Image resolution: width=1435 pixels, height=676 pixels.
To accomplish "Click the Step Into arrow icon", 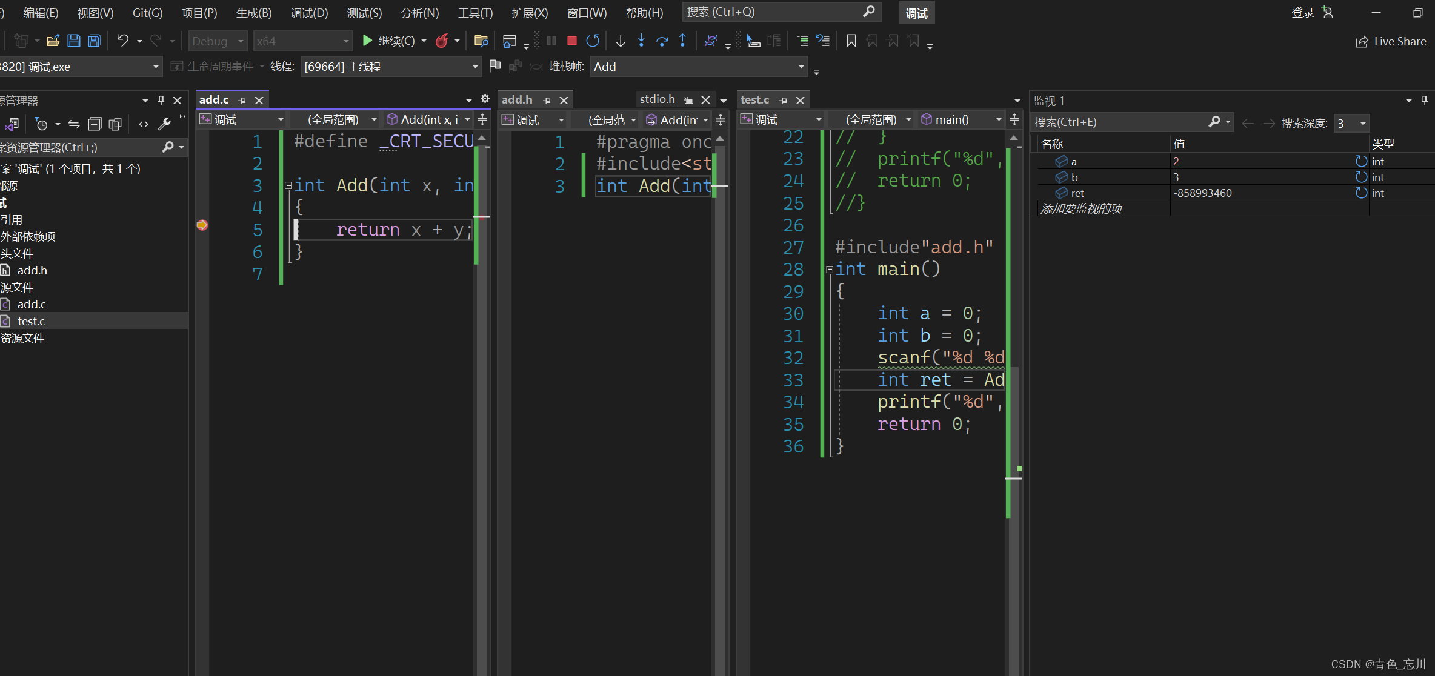I will click(x=641, y=41).
